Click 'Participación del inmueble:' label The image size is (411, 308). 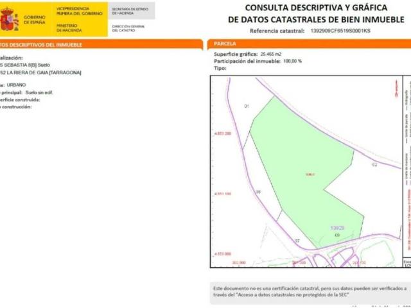click(x=247, y=62)
